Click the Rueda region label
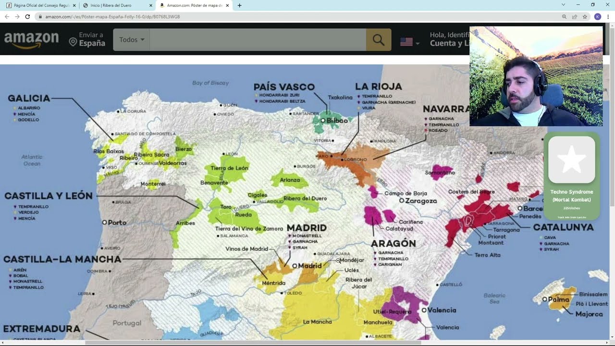The height and width of the screenshot is (346, 615). click(243, 215)
